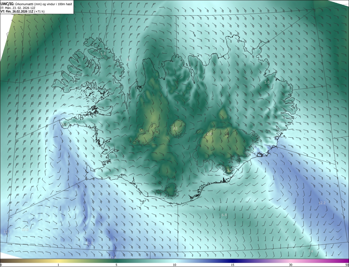Click the 5.0 value label in the northeast
This screenshot has width=349, height=267.
[x=267, y=82]
